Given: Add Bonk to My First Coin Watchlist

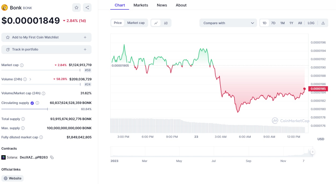Looking at the screenshot, I should click(x=46, y=37).
